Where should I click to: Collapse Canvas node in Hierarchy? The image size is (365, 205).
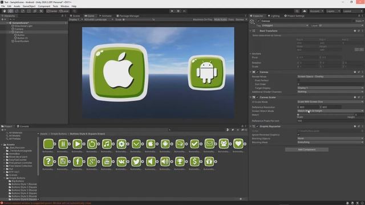tap(10, 32)
